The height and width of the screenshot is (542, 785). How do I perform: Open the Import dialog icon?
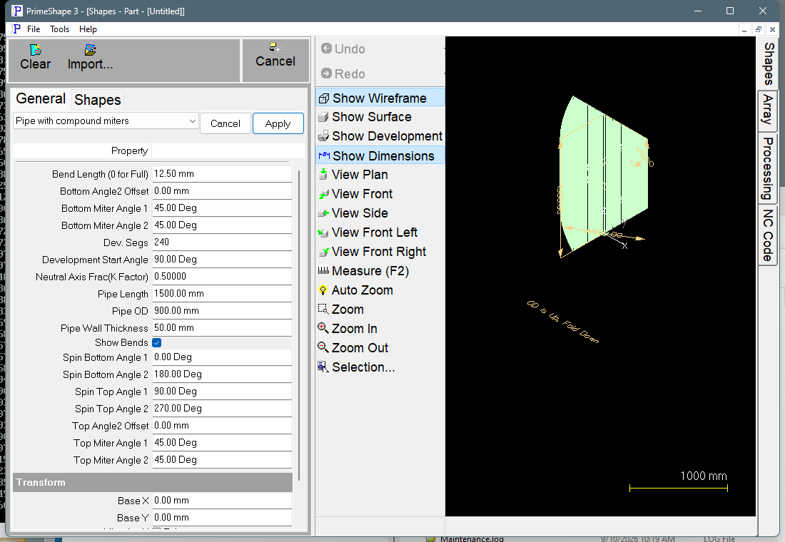click(x=90, y=49)
